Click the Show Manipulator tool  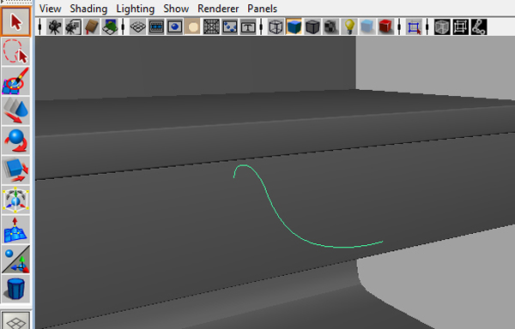coord(15,259)
